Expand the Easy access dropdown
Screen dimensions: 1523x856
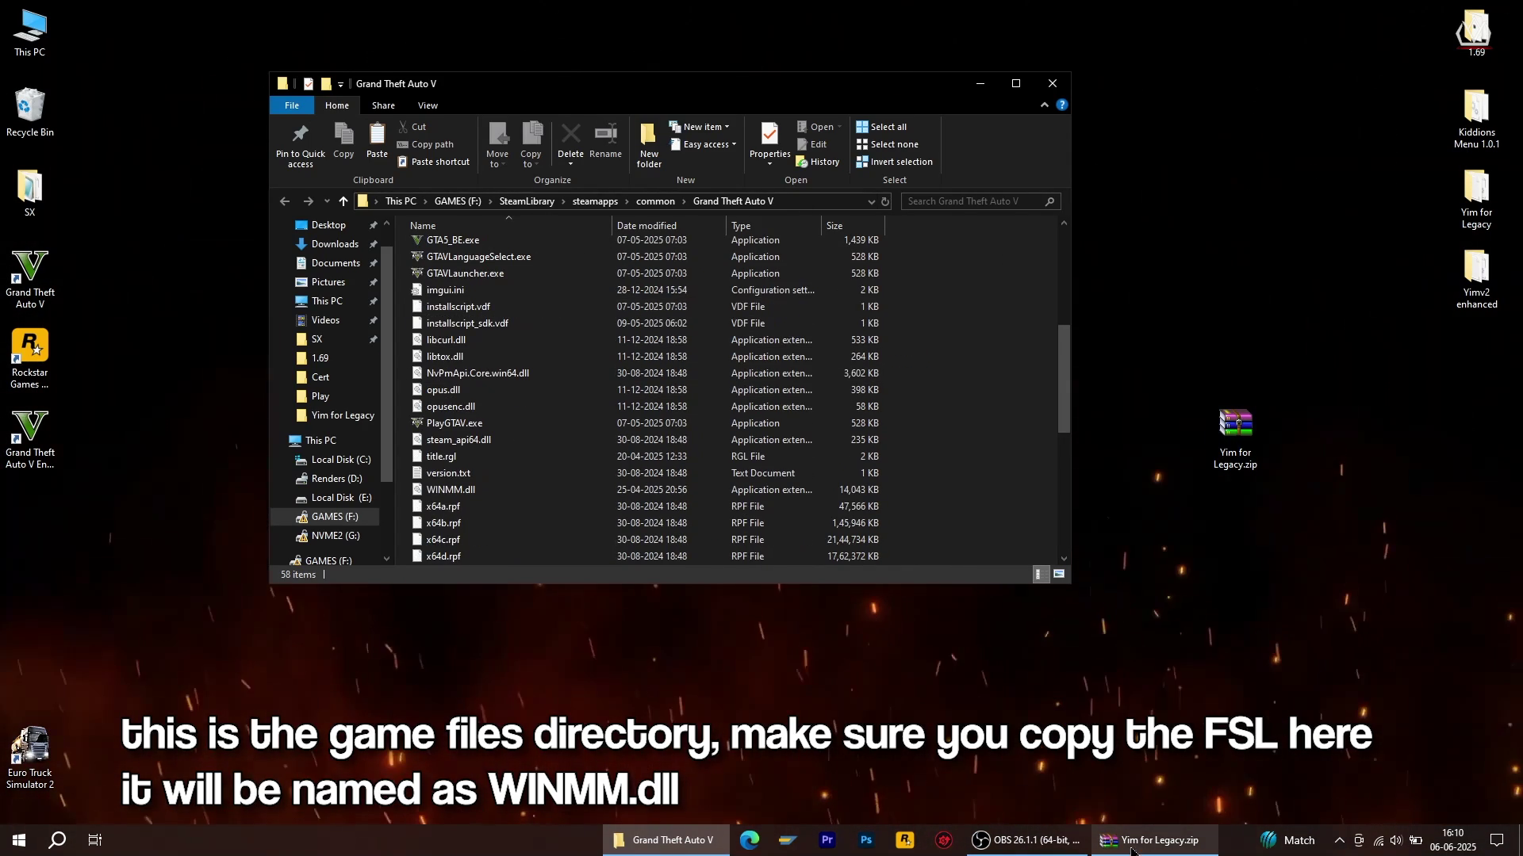704,144
